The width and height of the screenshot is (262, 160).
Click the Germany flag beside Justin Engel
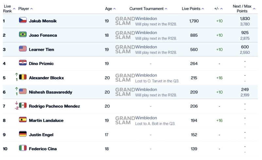[23, 134]
